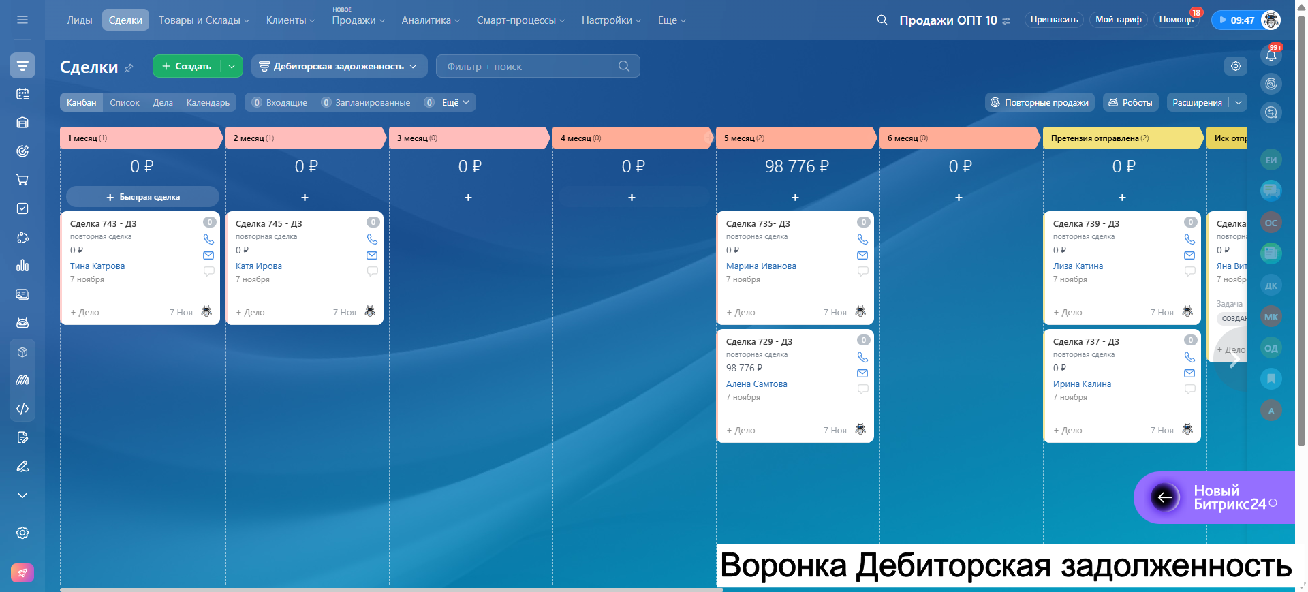Open the cart icon in left sidebar

pos(22,180)
